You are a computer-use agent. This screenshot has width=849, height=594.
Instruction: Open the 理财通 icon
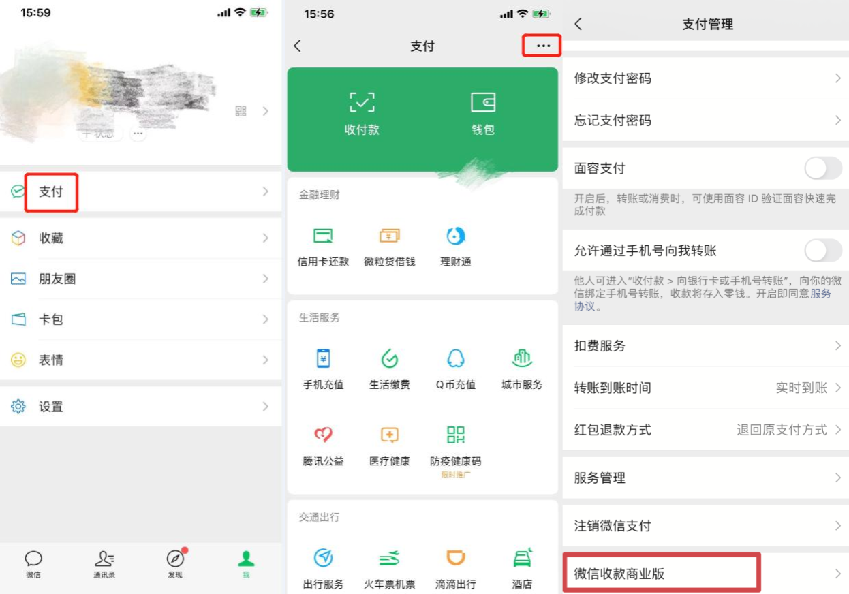pyautogui.click(x=455, y=236)
